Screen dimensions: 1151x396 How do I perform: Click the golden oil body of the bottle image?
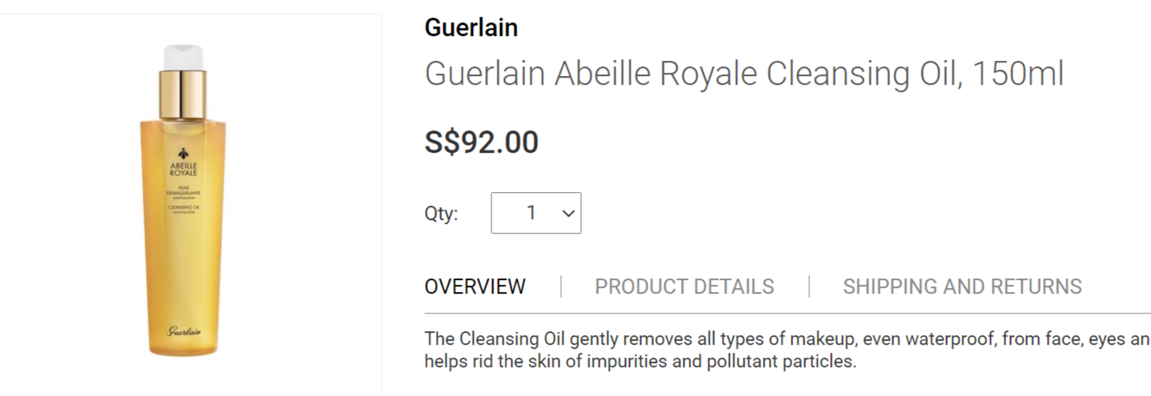(x=183, y=272)
